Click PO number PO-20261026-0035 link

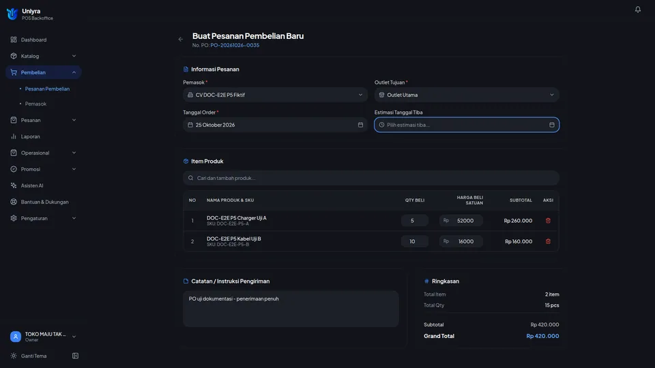click(x=235, y=45)
